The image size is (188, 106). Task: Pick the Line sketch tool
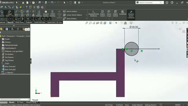(16, 11)
